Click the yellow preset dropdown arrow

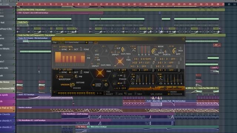(x=86, y=43)
